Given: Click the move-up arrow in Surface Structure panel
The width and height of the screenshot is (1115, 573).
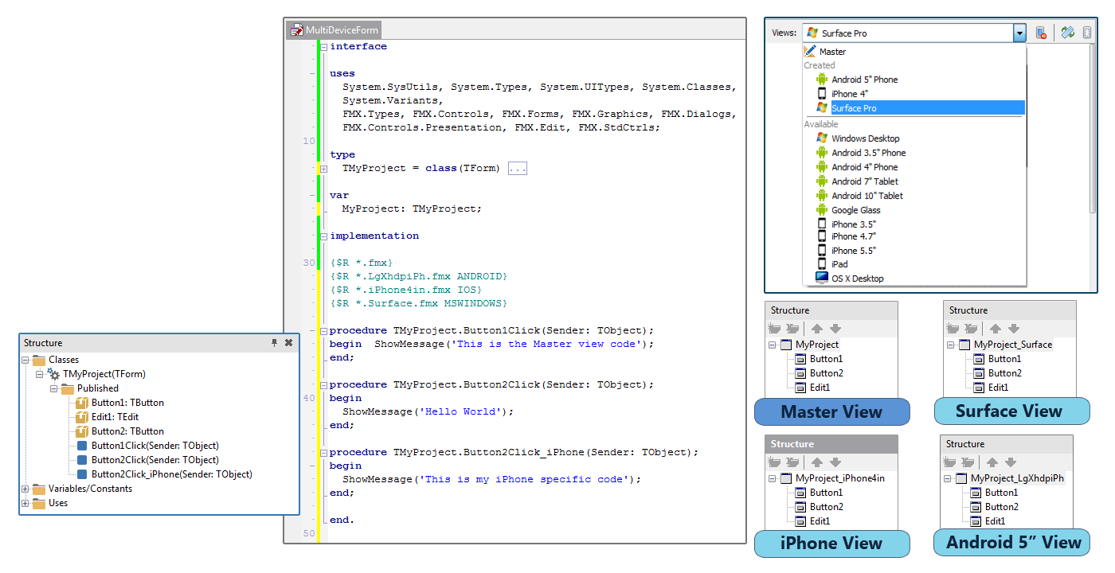Looking at the screenshot, I should tap(995, 328).
